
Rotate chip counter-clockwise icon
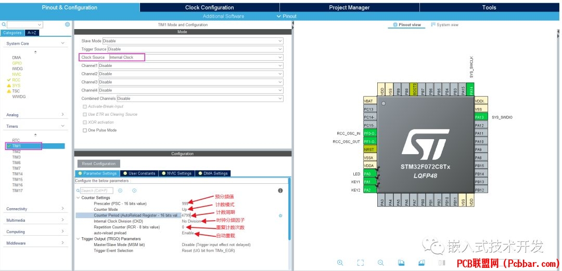(421, 263)
